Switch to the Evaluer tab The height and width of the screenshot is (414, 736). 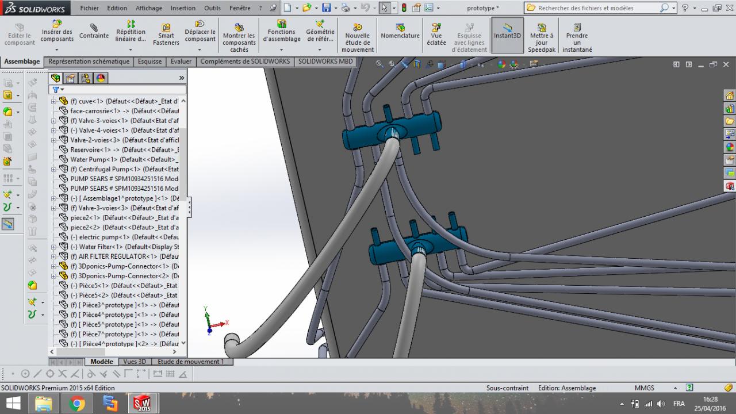[181, 62]
